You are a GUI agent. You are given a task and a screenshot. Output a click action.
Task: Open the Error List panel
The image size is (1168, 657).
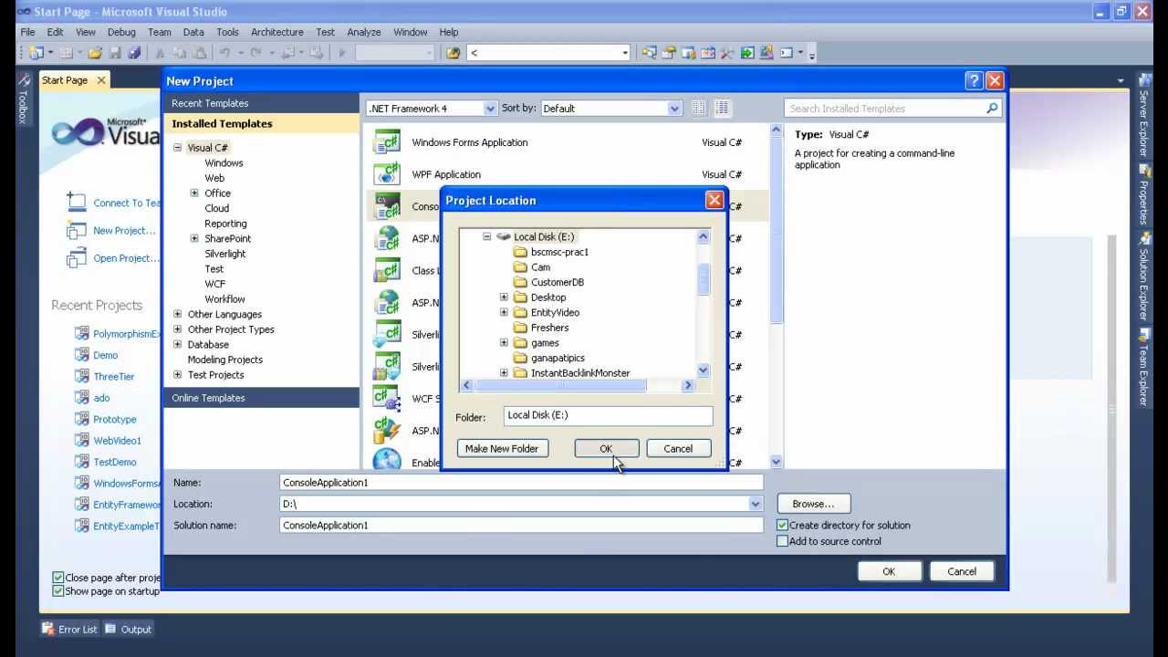[69, 629]
